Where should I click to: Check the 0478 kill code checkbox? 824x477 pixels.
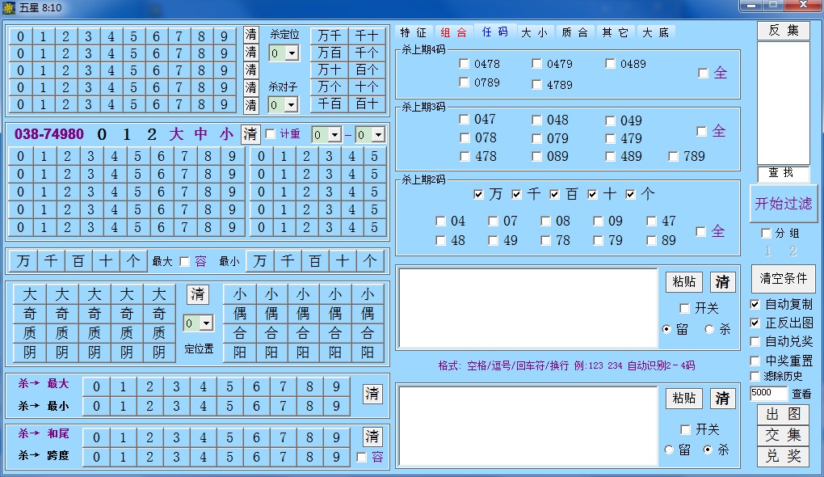coord(465,62)
